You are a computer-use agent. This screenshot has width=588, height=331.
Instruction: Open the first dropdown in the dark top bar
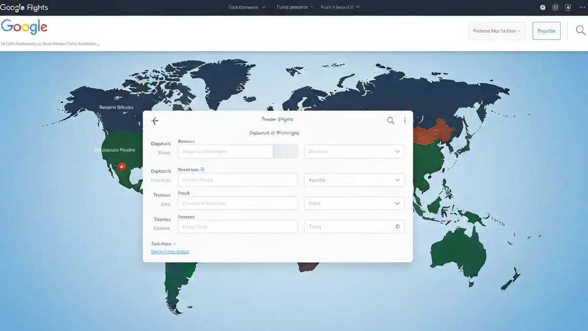(247, 7)
